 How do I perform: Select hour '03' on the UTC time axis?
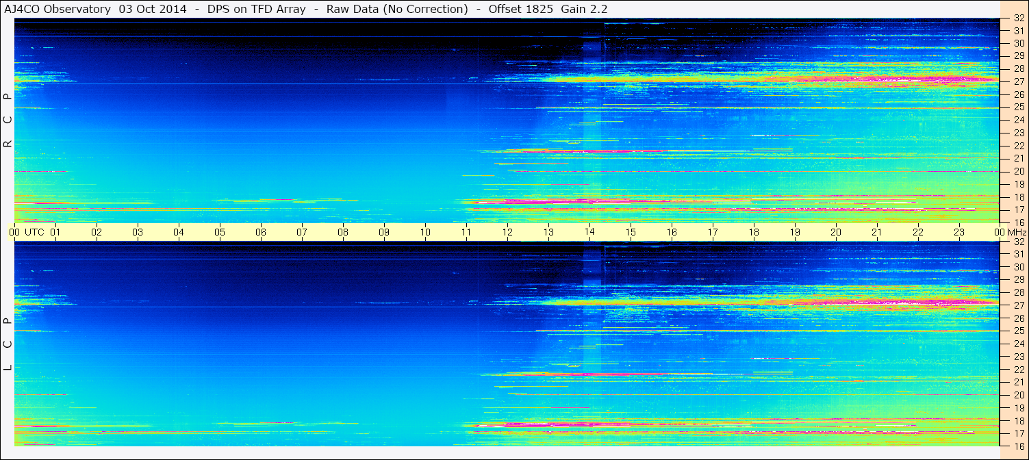coord(138,232)
